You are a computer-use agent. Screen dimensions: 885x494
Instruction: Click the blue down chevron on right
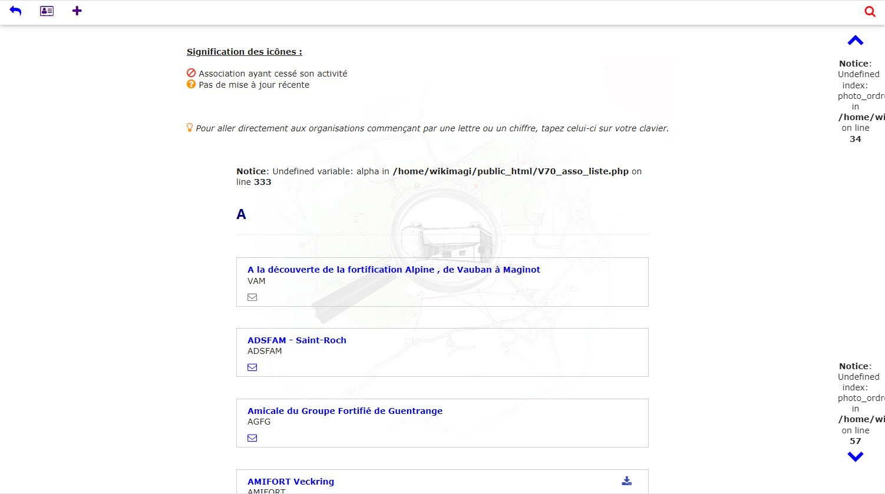point(855,456)
